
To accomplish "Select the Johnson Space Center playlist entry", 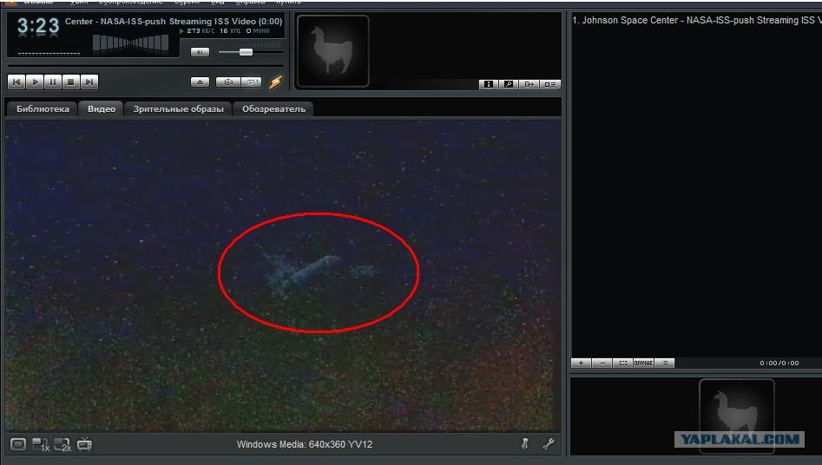I will click(x=697, y=21).
